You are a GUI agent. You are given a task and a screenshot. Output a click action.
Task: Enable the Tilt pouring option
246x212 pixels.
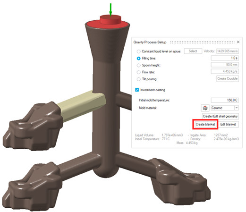(138, 79)
